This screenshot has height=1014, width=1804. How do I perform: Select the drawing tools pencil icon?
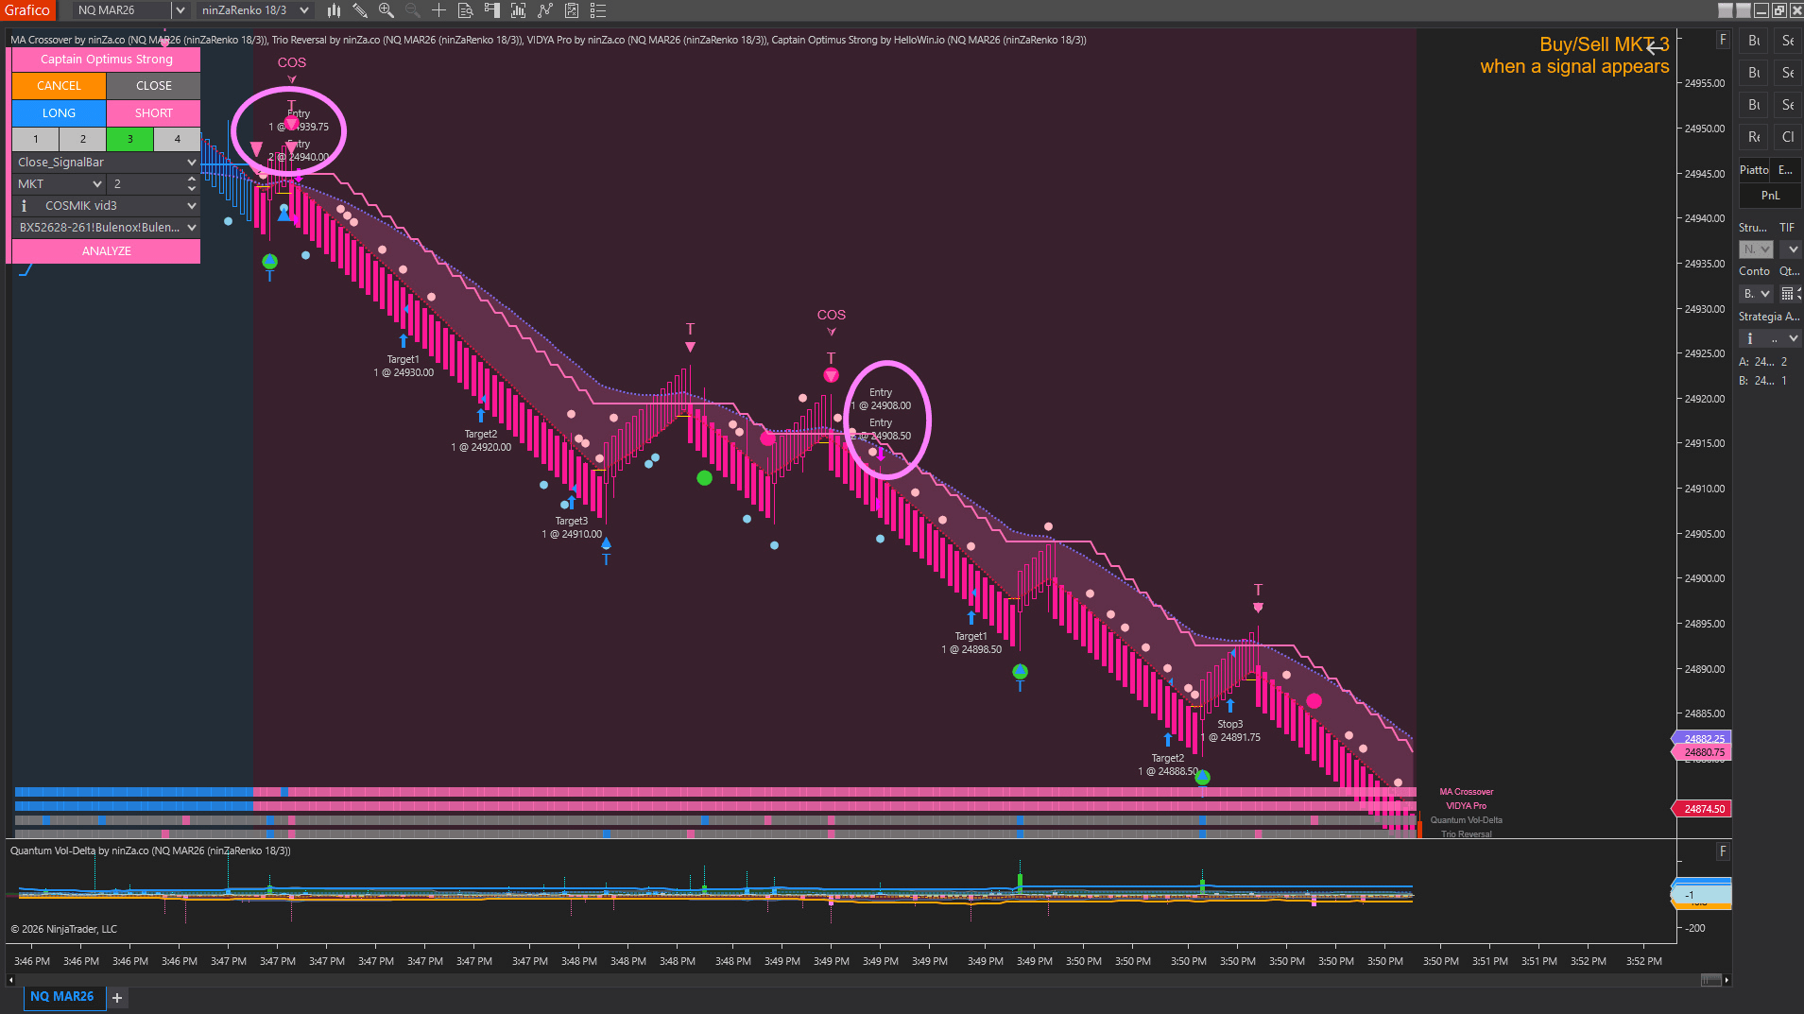point(360,10)
